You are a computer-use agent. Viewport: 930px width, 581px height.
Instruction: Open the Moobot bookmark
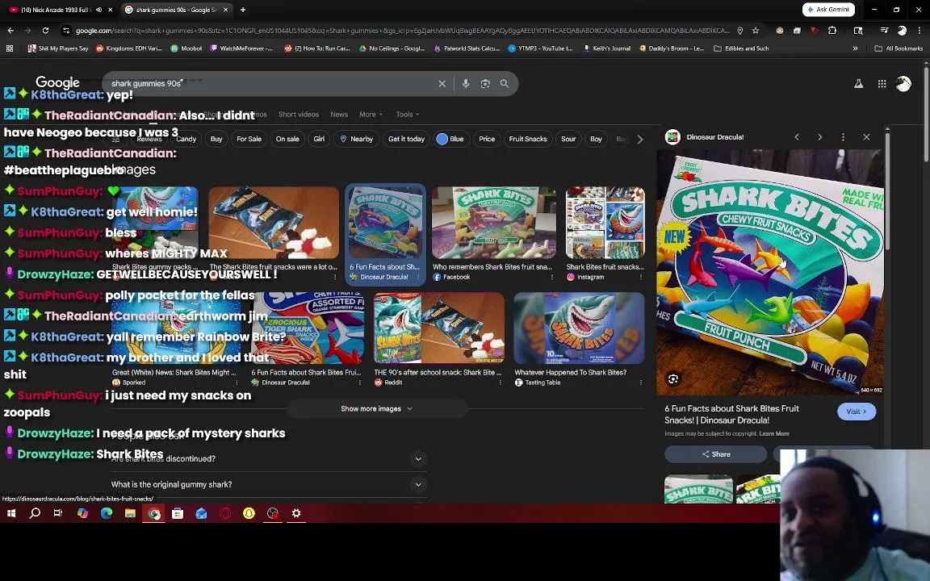point(186,48)
